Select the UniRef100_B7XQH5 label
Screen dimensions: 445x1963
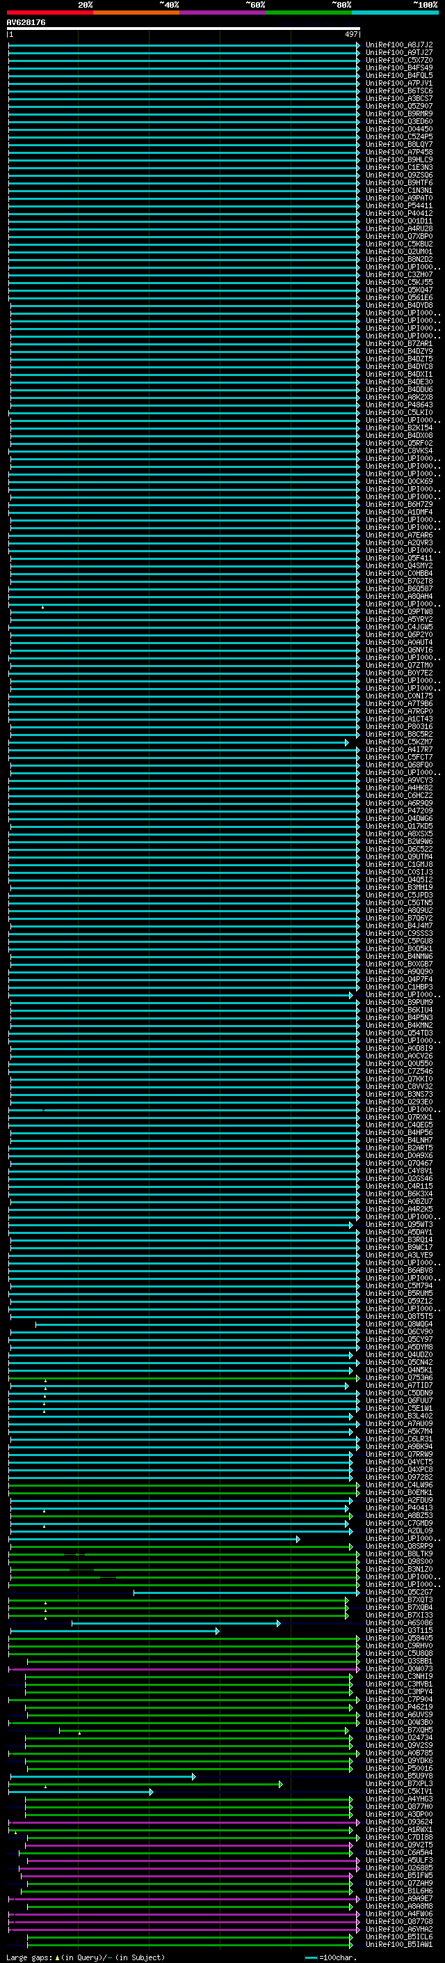(x=398, y=1729)
